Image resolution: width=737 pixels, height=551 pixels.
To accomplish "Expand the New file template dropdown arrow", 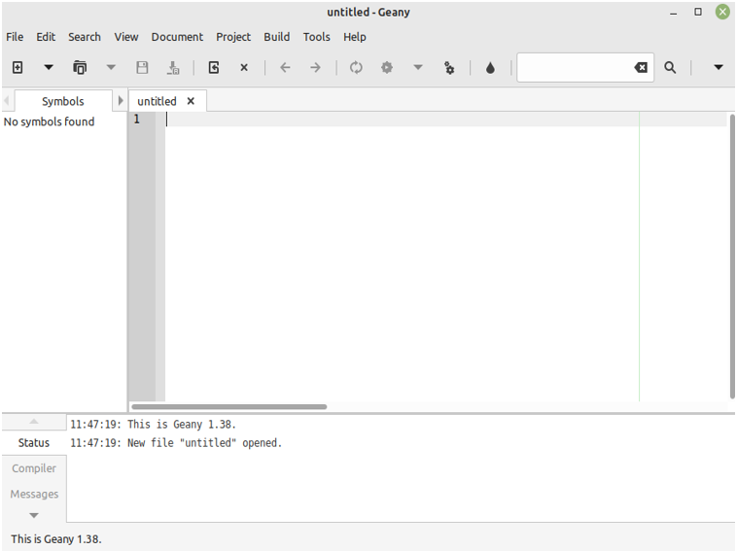I will (x=49, y=68).
